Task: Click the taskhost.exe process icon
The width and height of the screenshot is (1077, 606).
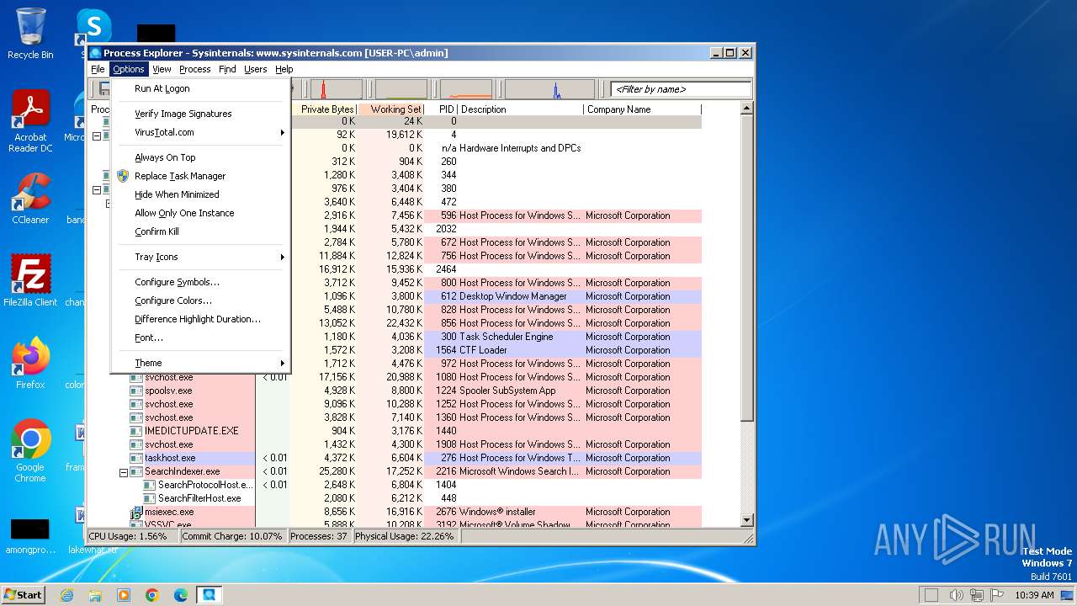Action: point(135,458)
